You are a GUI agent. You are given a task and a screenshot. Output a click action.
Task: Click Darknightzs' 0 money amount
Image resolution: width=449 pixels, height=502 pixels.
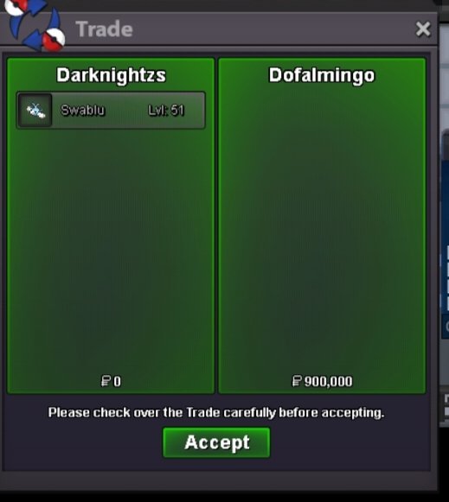(x=118, y=381)
